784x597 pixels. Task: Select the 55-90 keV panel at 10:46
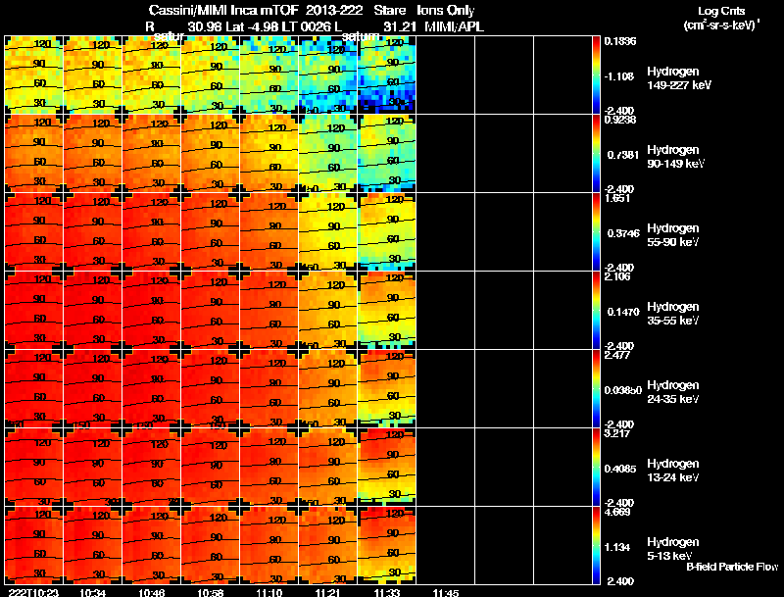click(x=152, y=232)
